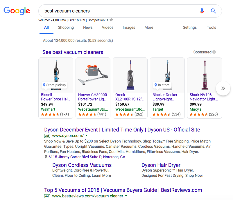Viewport: 233px width, 200px height.
Task: Advance product carousel with double-arrow button
Action: (x=223, y=88)
